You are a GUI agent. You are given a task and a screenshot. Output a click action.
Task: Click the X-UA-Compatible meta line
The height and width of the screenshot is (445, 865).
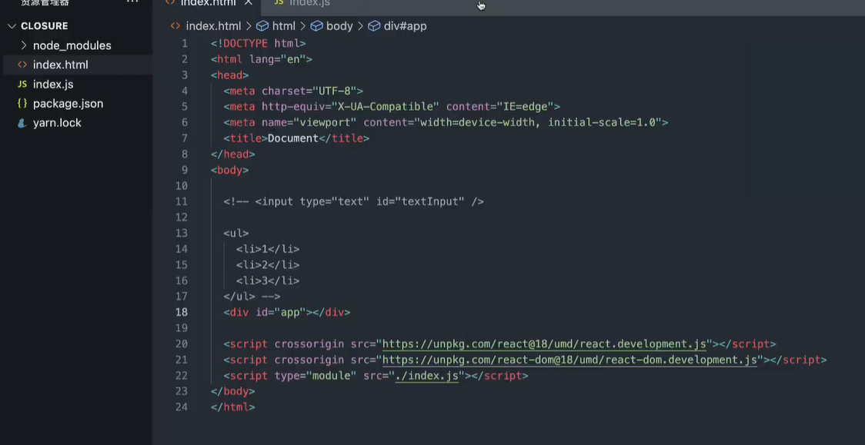click(x=392, y=107)
